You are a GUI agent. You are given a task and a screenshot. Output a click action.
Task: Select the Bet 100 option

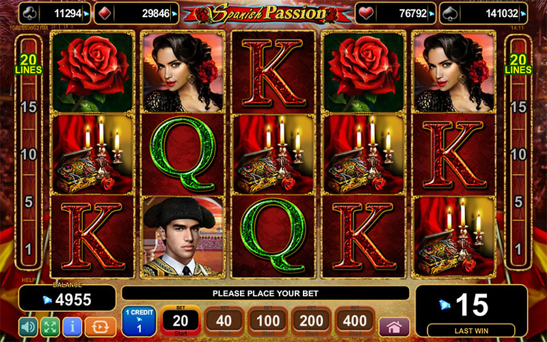tap(267, 321)
